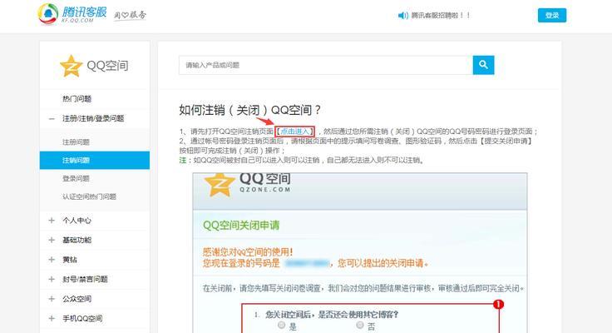Select the 否 radio button for question 1
The width and height of the screenshot is (612, 333).
359,326
